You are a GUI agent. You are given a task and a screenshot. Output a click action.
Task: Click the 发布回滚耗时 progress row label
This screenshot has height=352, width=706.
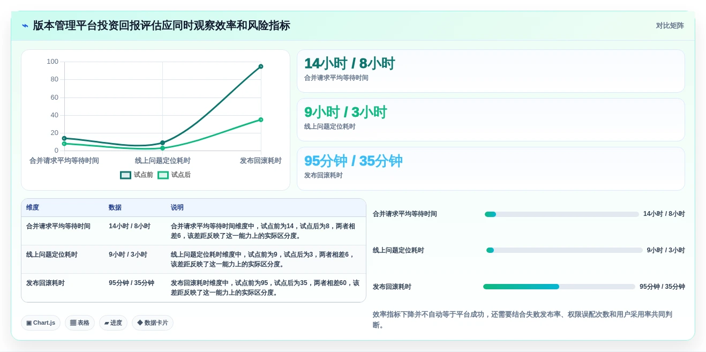[392, 287]
